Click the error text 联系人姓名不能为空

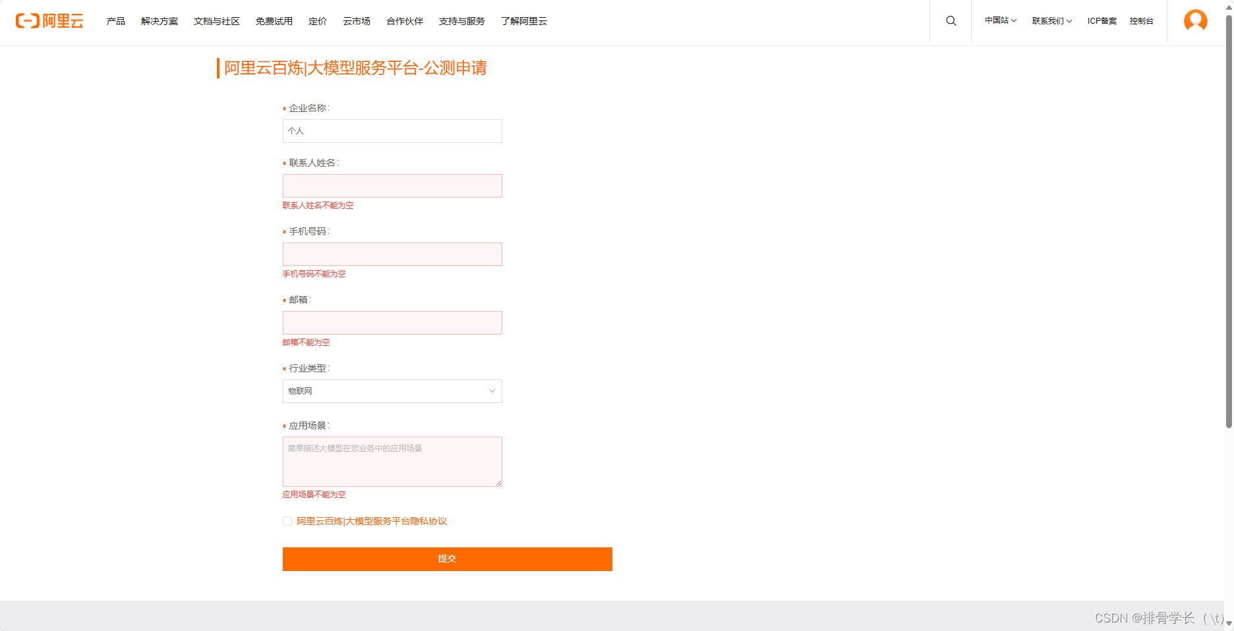(x=318, y=206)
